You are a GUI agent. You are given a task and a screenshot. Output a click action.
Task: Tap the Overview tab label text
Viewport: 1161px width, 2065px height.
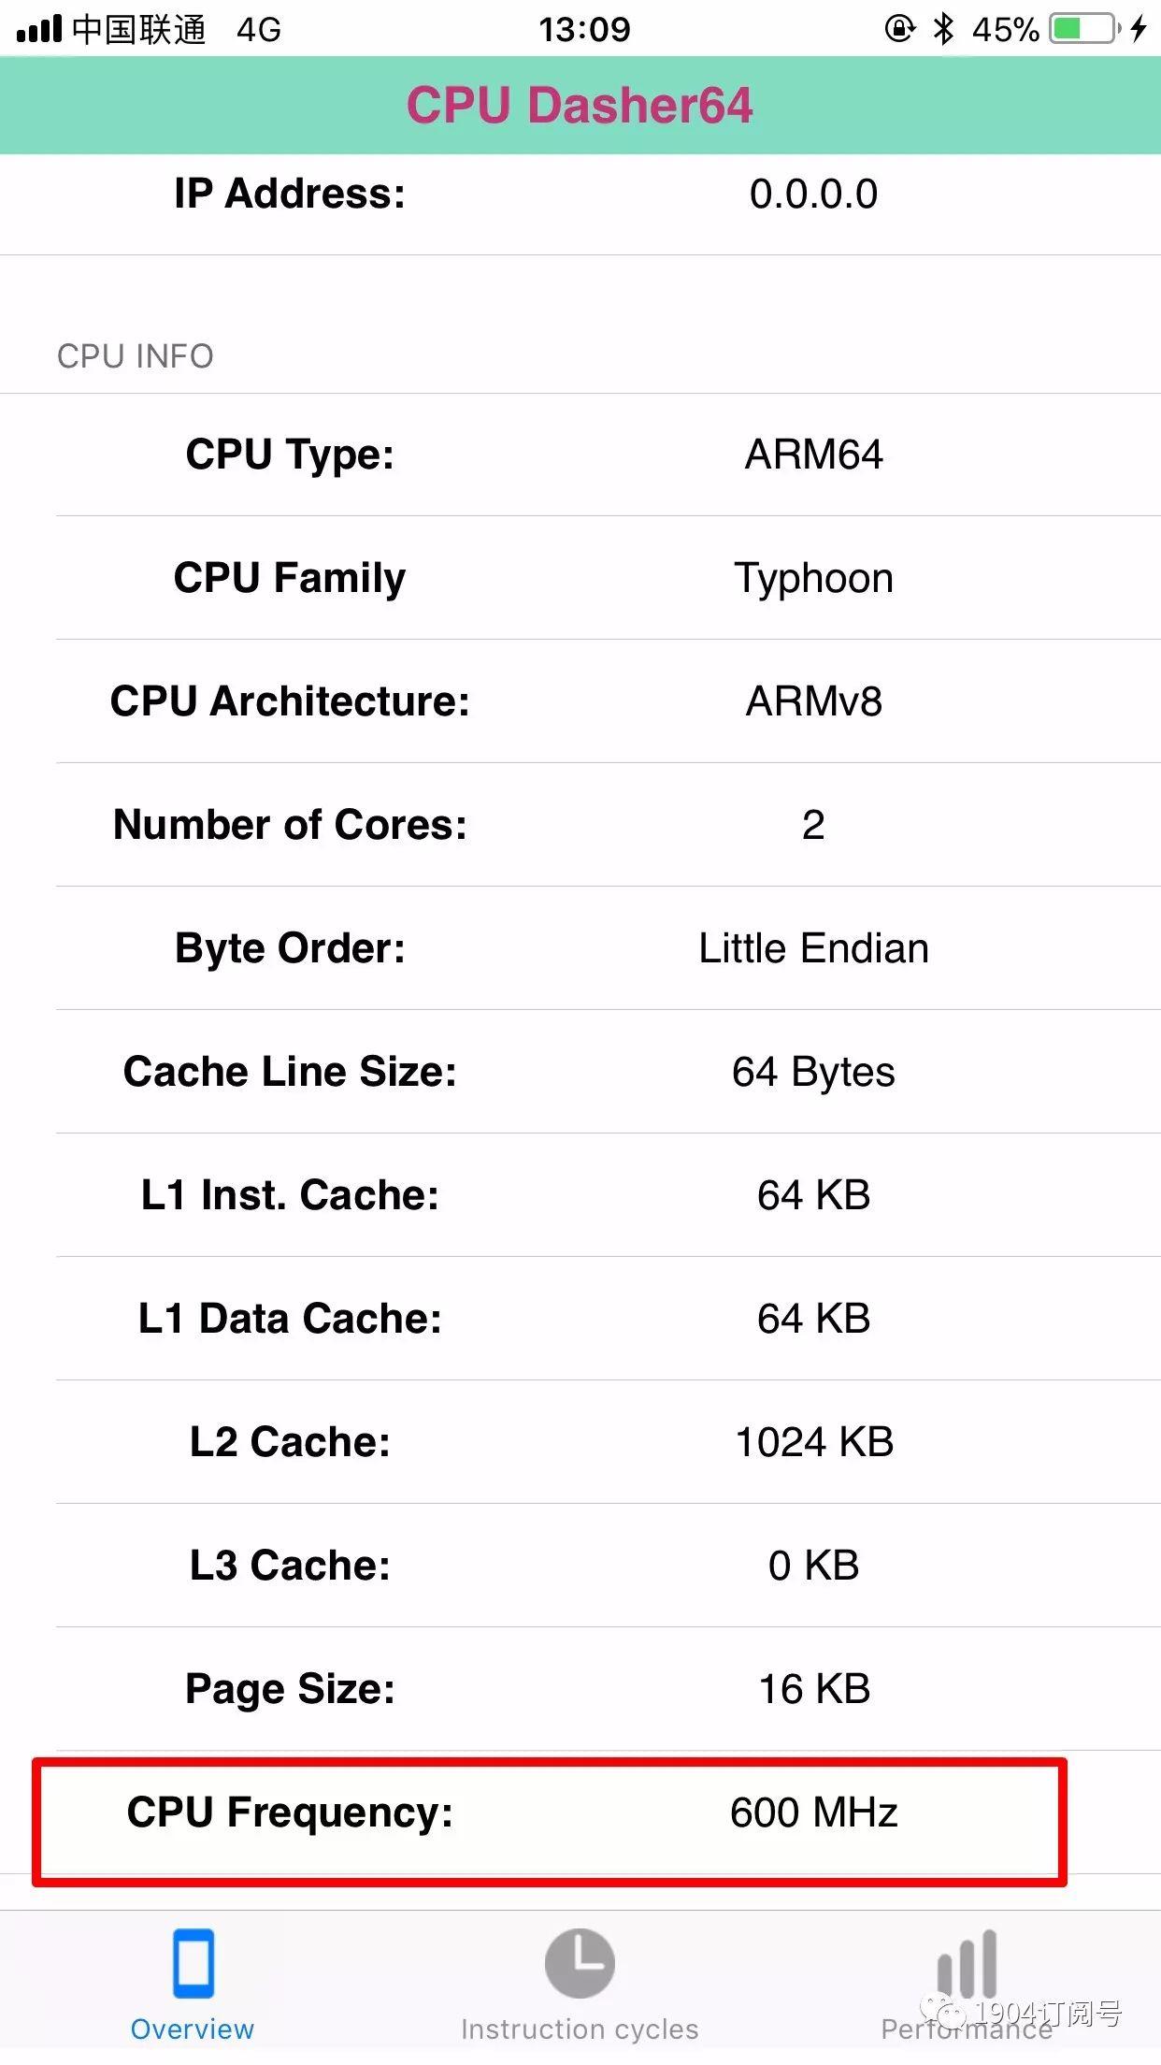point(192,2029)
